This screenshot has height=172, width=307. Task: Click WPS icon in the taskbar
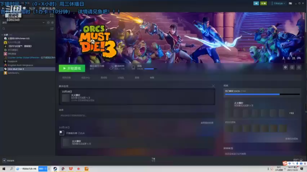click(71, 169)
